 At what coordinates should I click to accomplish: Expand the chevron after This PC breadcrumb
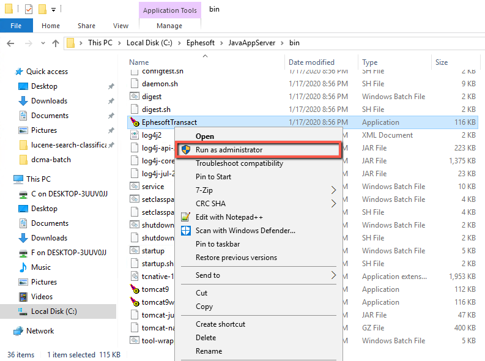119,43
